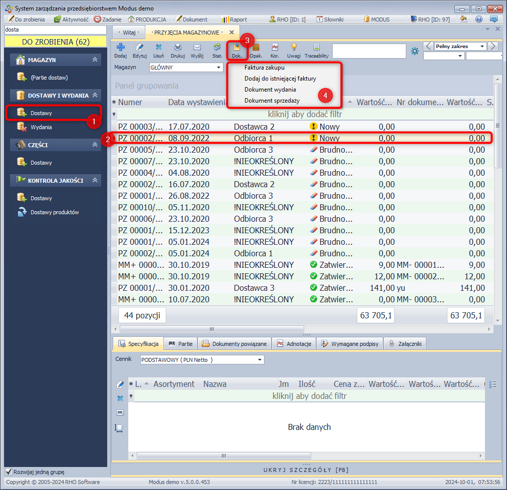Click the settings gear icon in toolbar
Viewport: 507px width, 490px height.
[x=414, y=51]
